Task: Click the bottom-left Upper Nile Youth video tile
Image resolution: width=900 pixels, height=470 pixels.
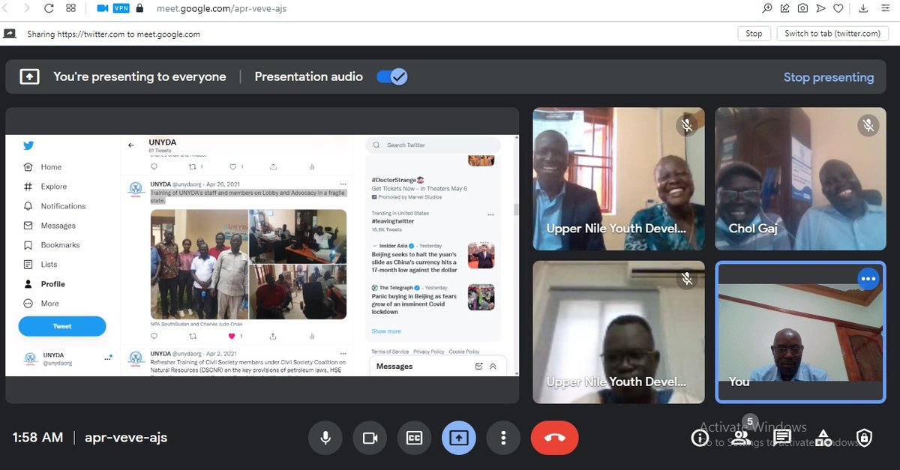Action: coord(619,332)
